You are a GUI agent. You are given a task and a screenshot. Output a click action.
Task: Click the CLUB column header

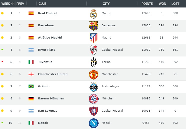pos(42,4)
